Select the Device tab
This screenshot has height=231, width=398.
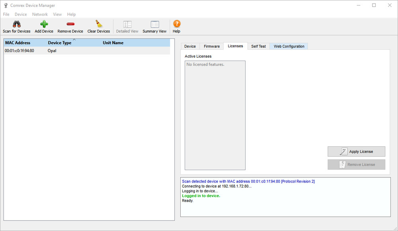pos(190,47)
